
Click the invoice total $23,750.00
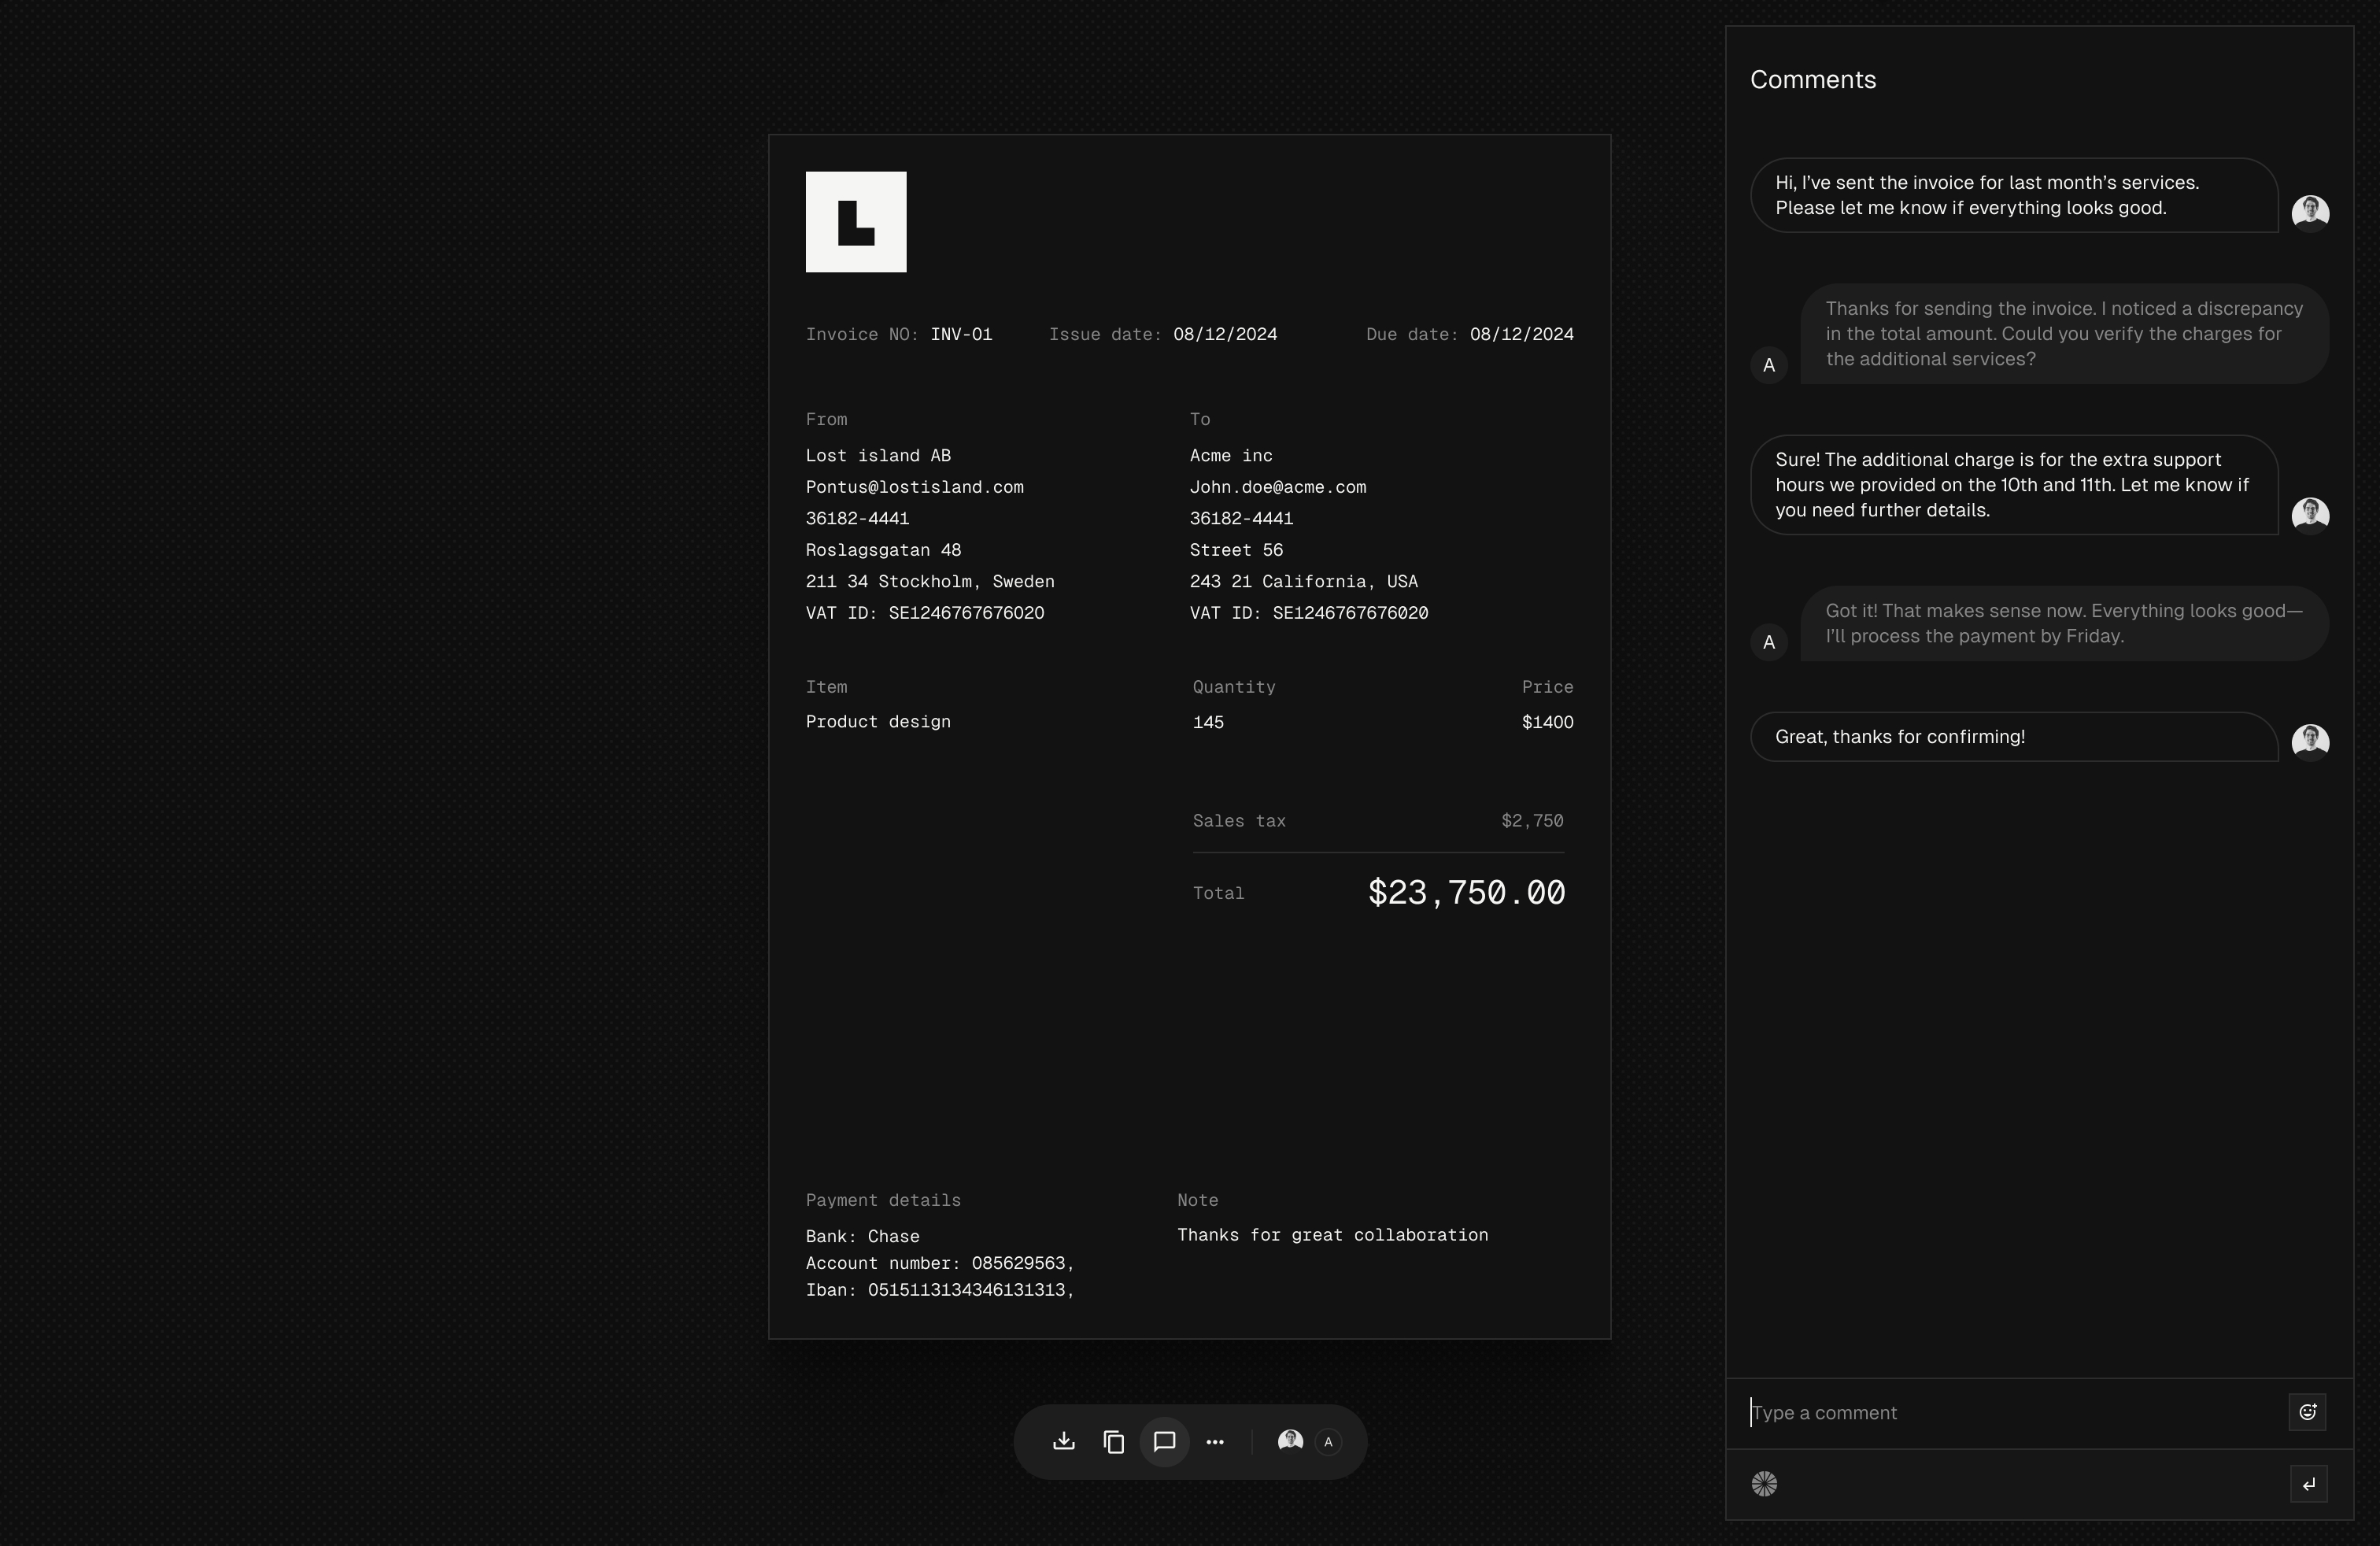(1466, 893)
